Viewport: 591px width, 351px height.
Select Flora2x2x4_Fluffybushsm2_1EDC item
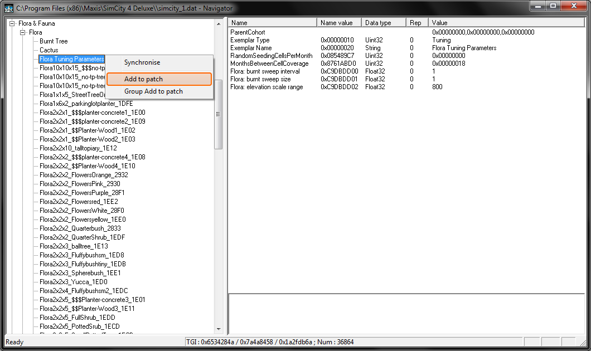click(84, 291)
